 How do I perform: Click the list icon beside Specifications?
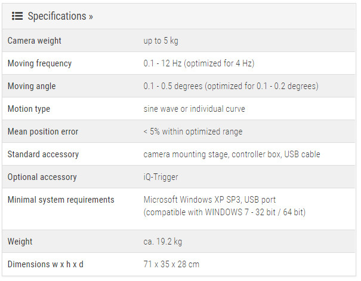coord(17,16)
